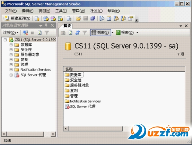Viewport: 192px width, 145px height.
Task: Toggle Object Explorer auto-hide pin
Action: pos(46,25)
